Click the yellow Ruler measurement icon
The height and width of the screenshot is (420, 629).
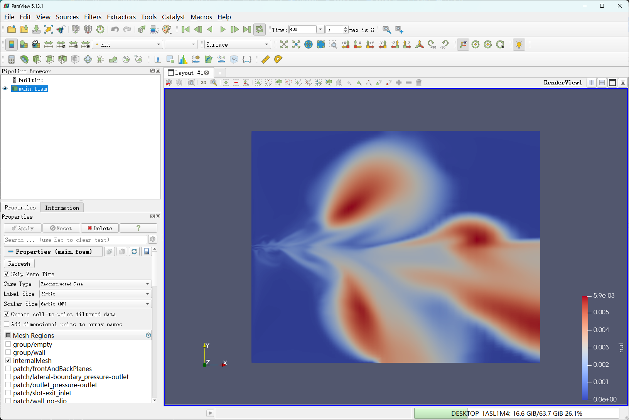(x=265, y=59)
